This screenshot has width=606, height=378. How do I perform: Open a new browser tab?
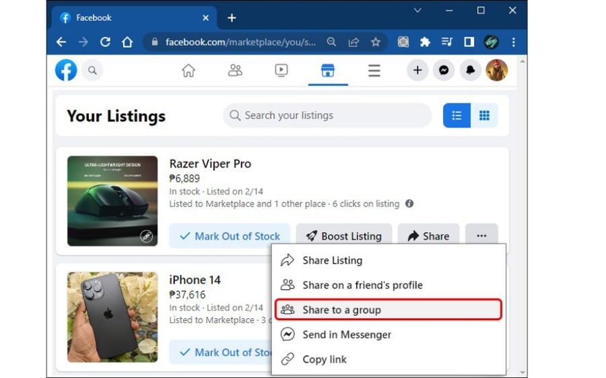click(x=232, y=17)
